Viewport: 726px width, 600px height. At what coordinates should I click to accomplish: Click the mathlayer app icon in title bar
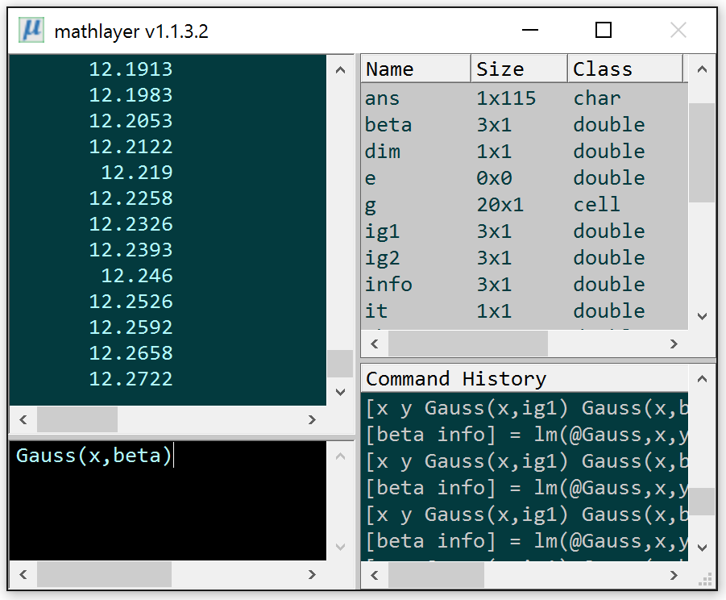[32, 31]
